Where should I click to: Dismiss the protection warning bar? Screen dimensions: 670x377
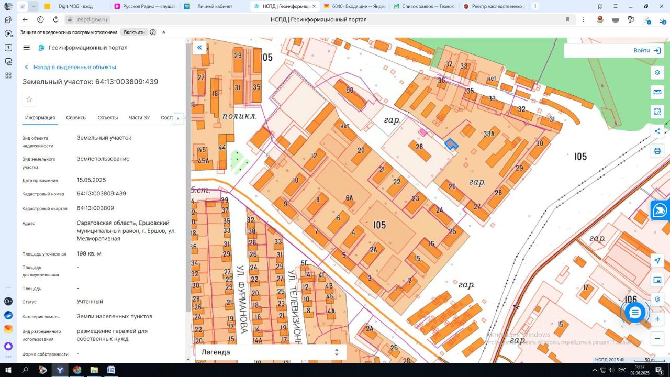coord(163,32)
